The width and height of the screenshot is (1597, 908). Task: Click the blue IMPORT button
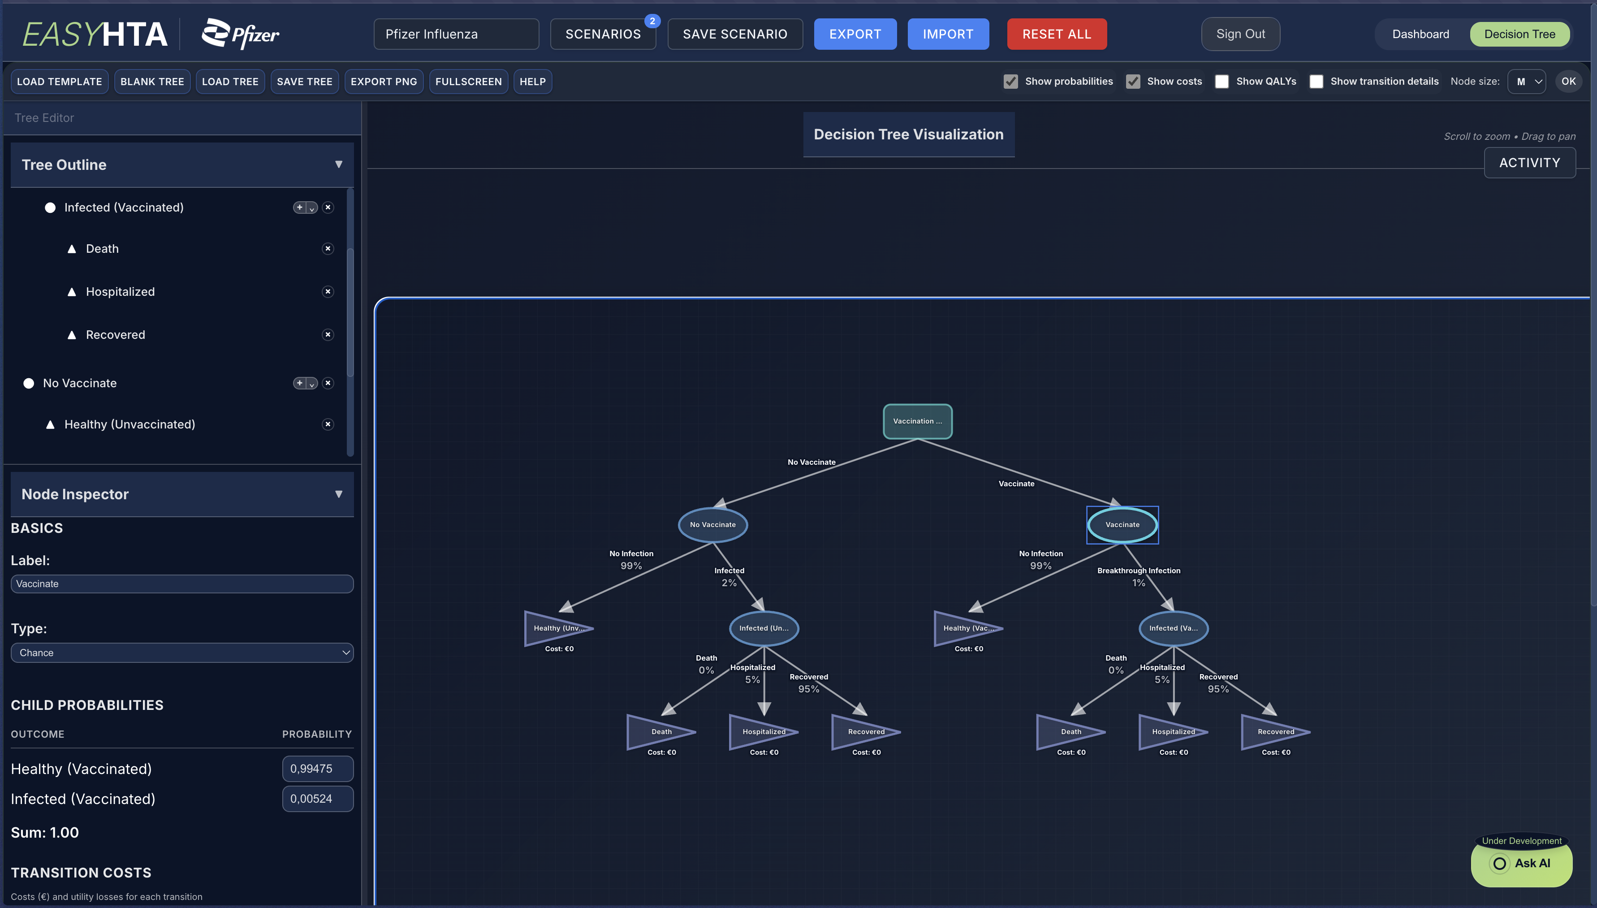(x=948, y=34)
